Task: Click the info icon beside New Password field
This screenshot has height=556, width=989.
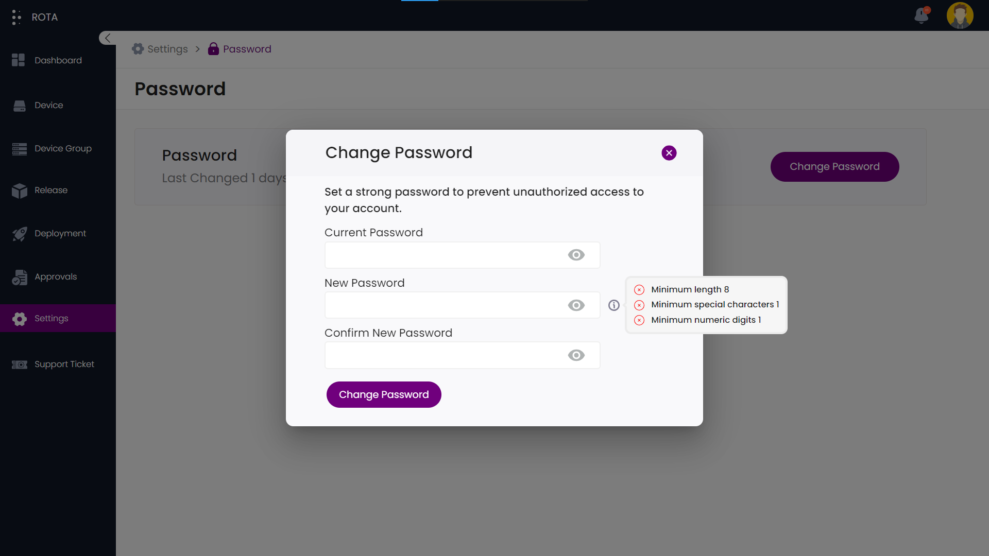Action: tap(613, 305)
